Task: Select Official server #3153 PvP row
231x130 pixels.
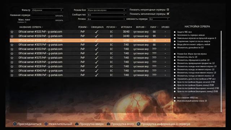Action: [90, 49]
